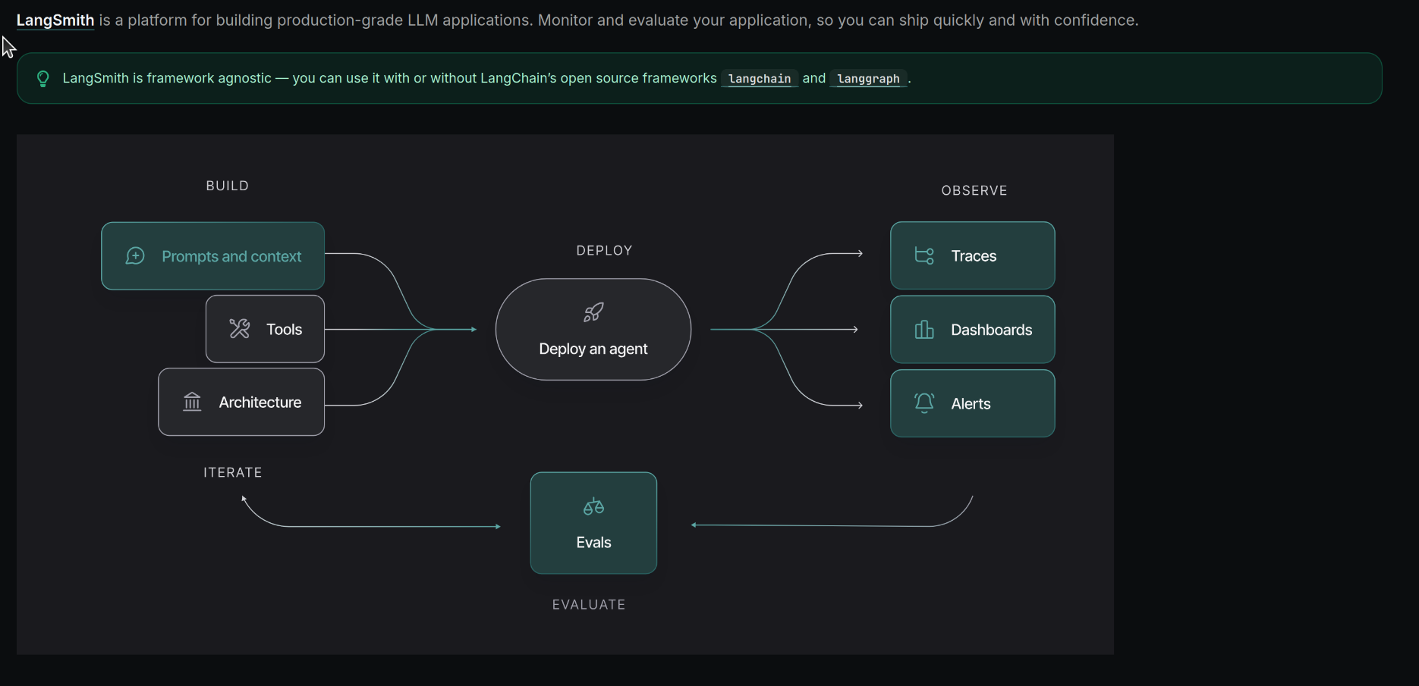
Task: Select the wrench-and-screwdriver icon on Tools node
Action: [240, 328]
